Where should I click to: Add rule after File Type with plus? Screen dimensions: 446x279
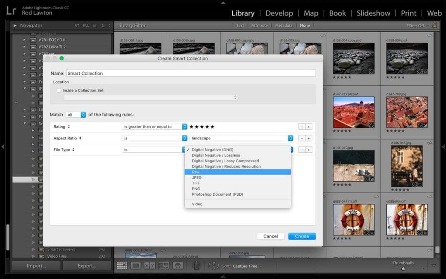coord(309,150)
